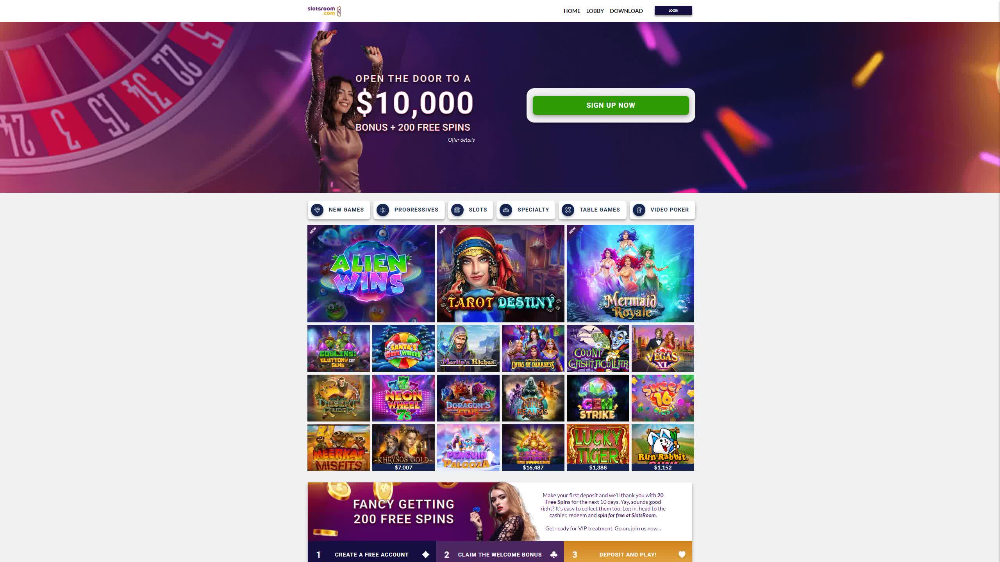Open the Alien Wins game thumbnail

[x=371, y=274]
